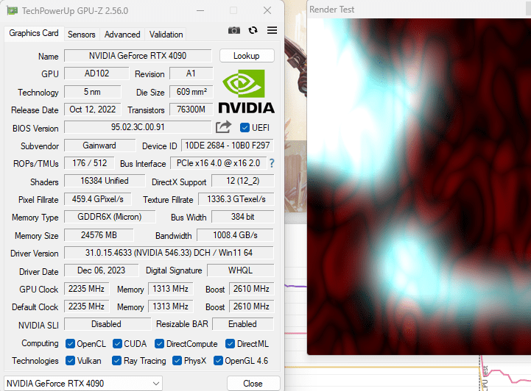Click the Default Clock Boost value 2610 MHz
531x391 pixels.
251,306
